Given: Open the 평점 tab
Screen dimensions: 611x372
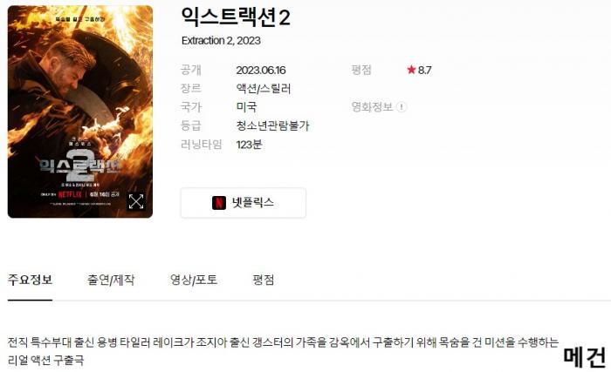Looking at the screenshot, I should pyautogui.click(x=264, y=280).
